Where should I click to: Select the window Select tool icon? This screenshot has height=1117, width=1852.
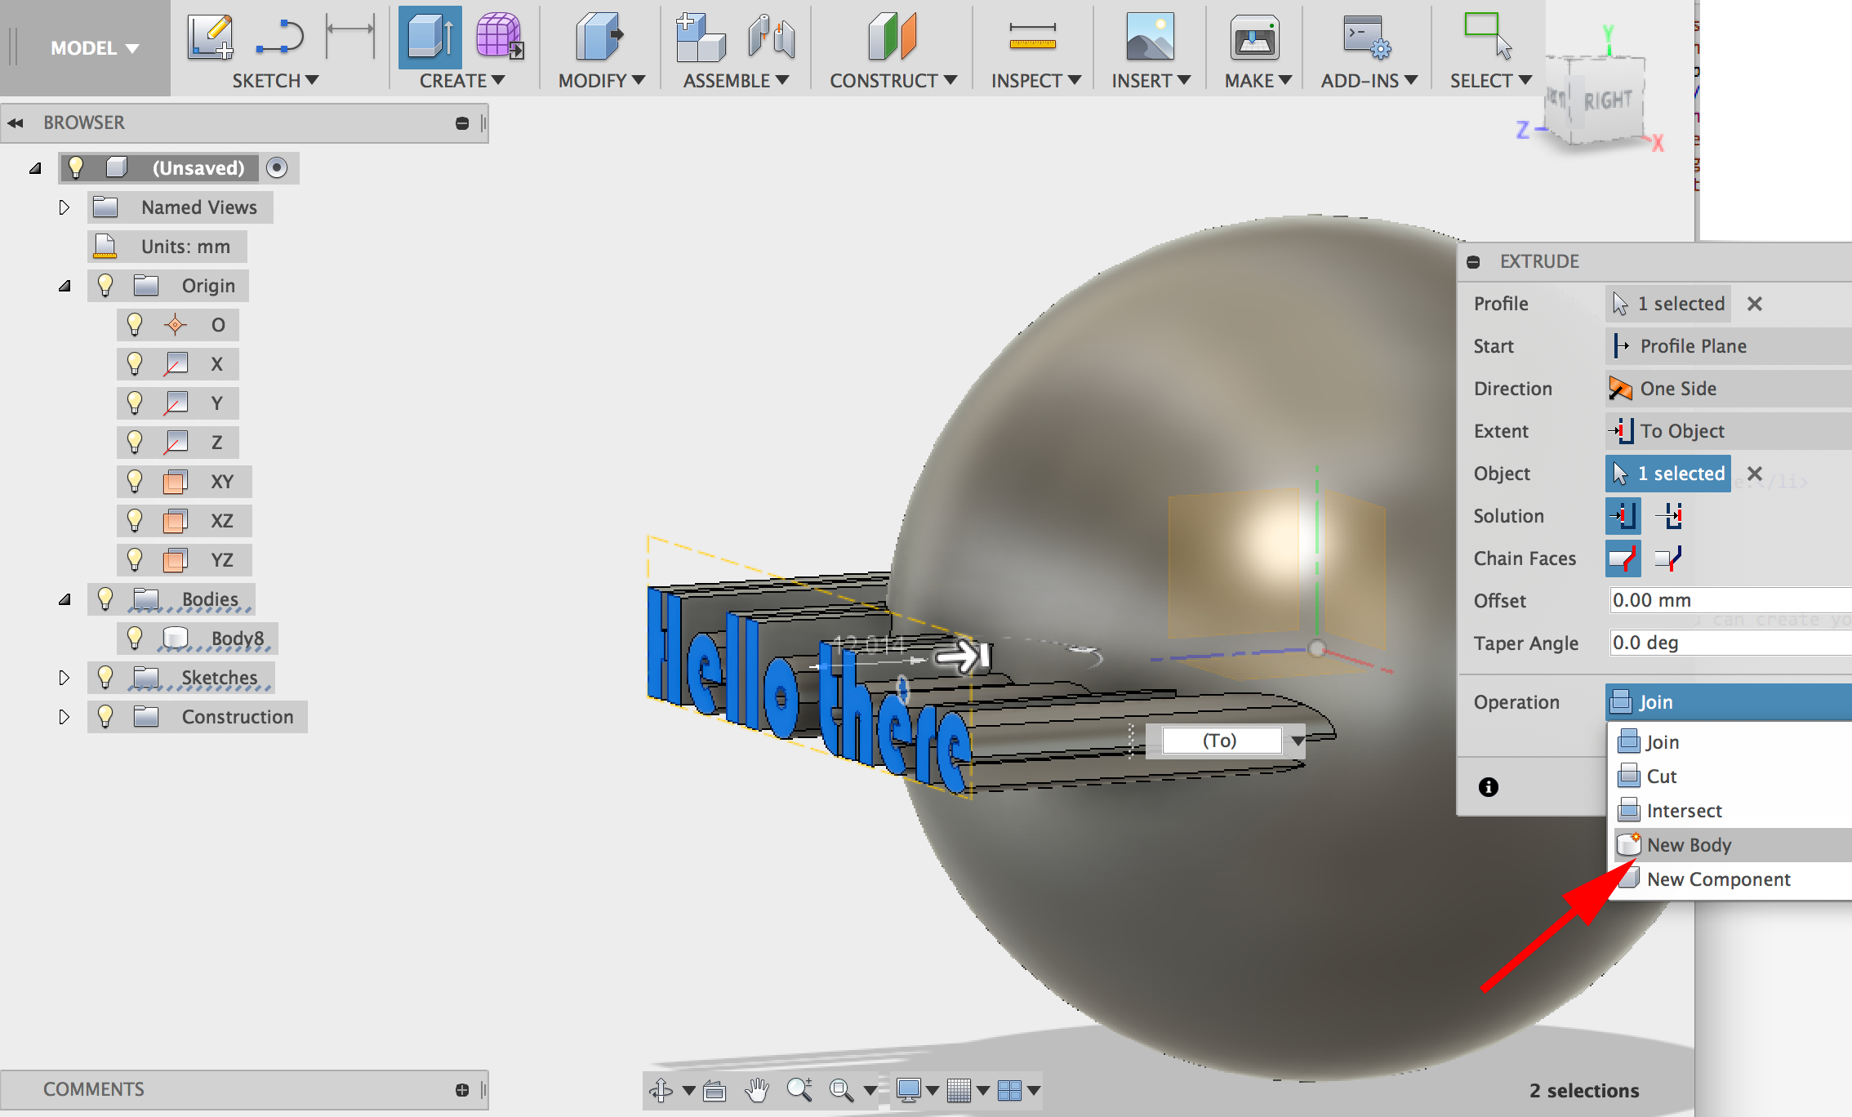click(1488, 36)
